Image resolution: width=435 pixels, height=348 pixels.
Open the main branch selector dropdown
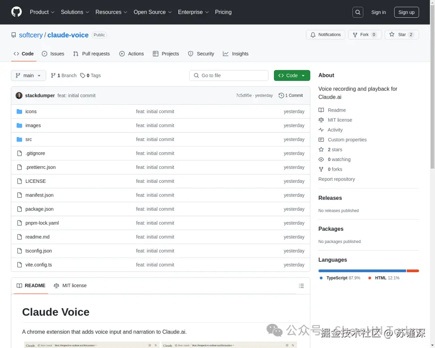(x=28, y=75)
